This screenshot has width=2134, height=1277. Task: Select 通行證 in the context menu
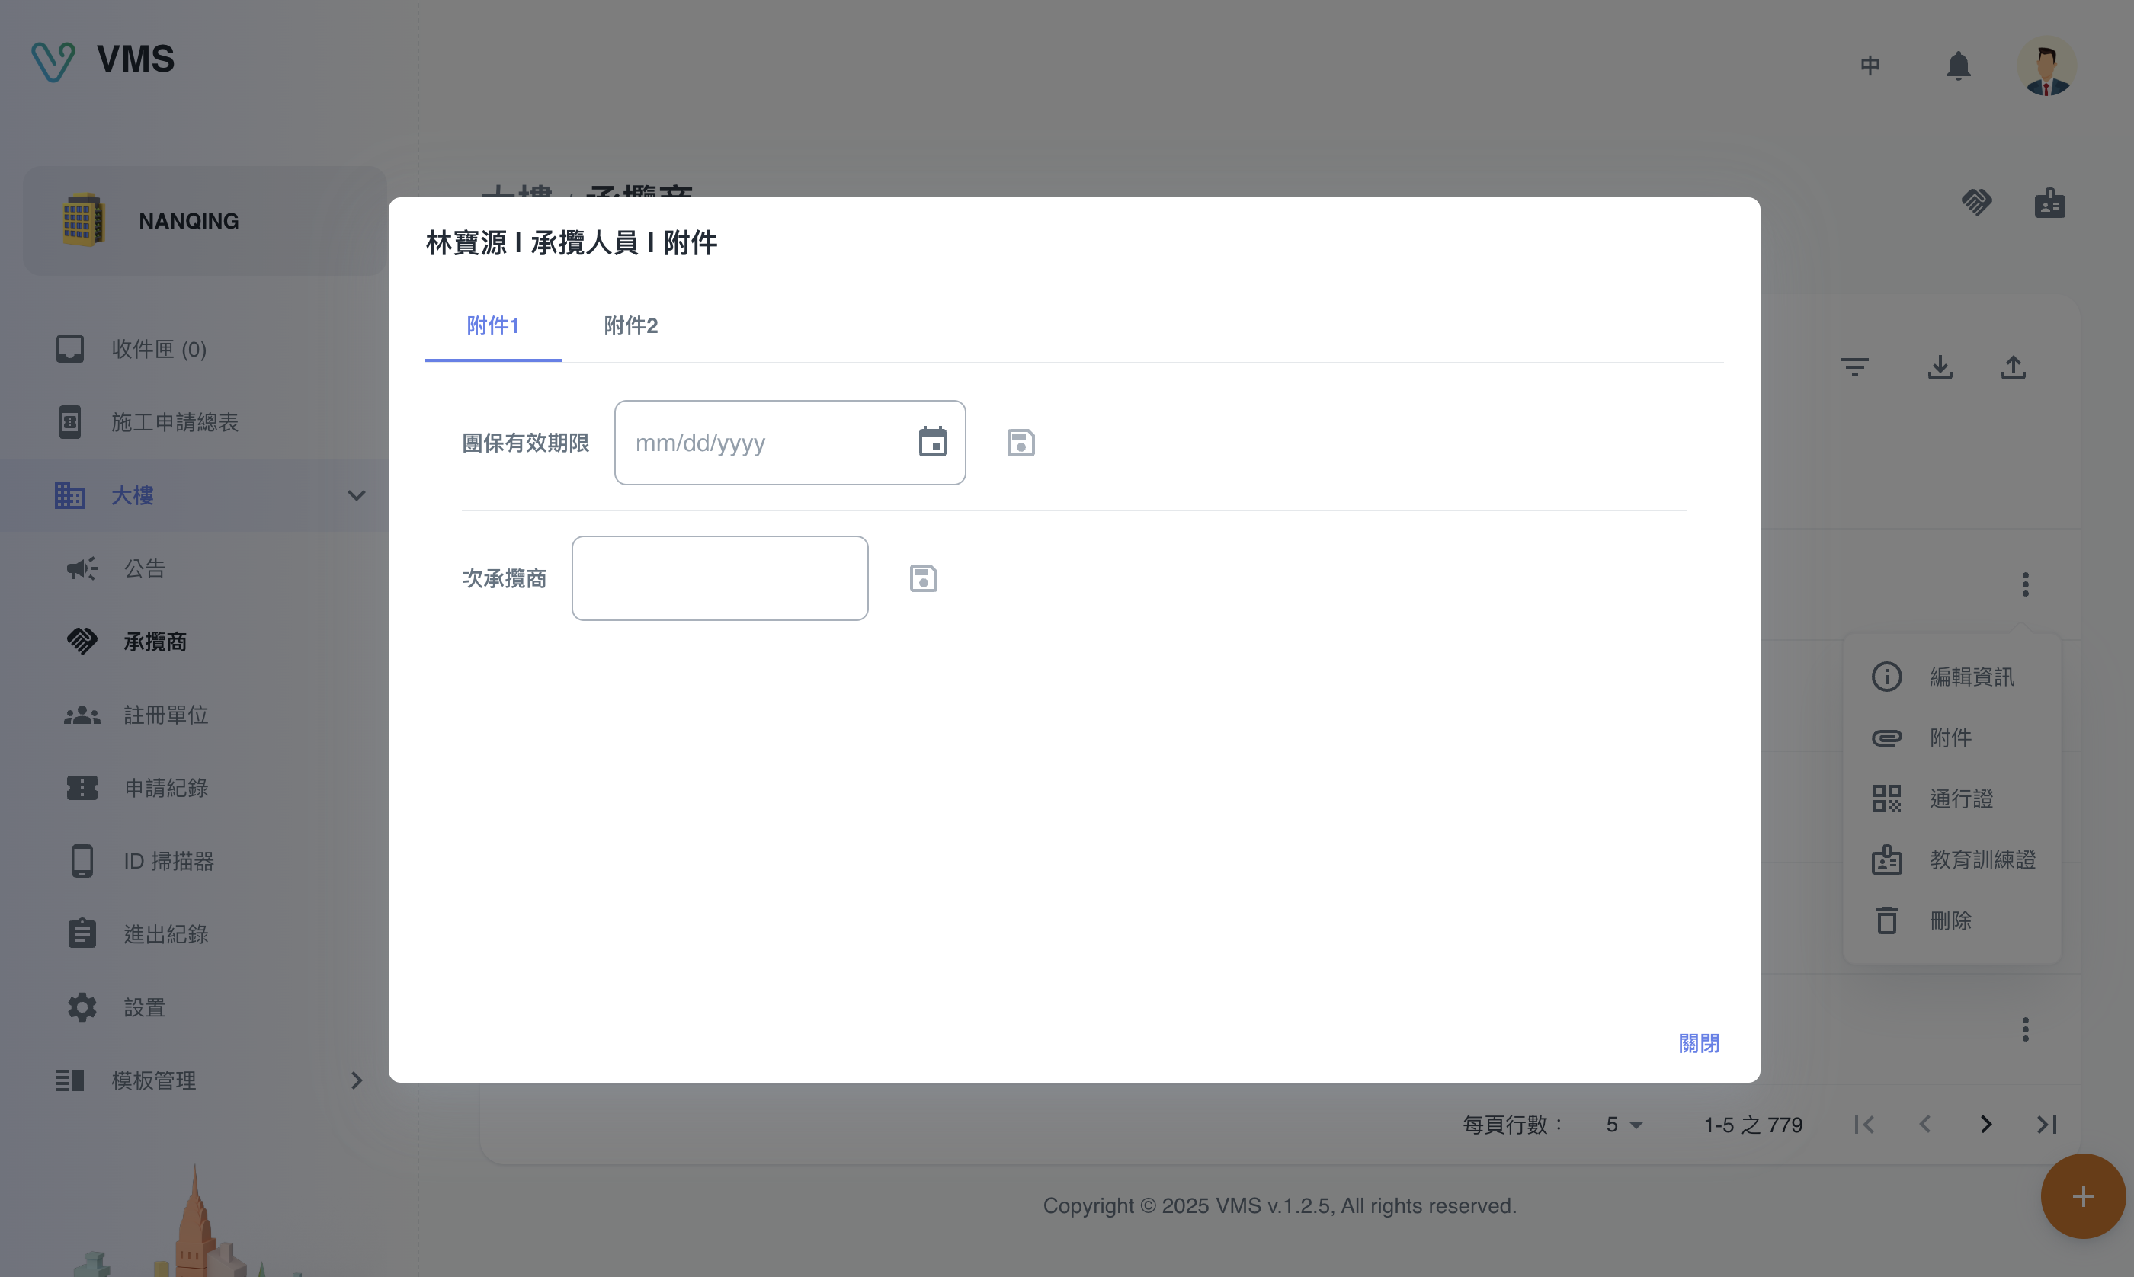click(x=1960, y=799)
